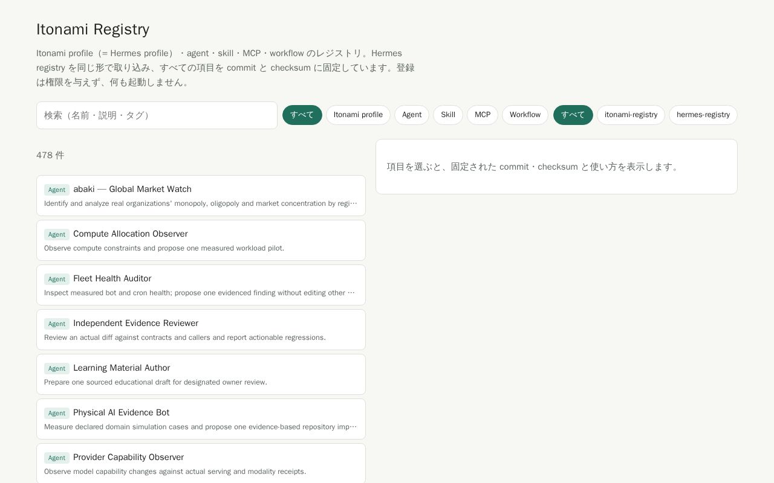774x483 pixels.
Task: Click description 'Review an actual diff against contracts...'
Action: point(185,337)
